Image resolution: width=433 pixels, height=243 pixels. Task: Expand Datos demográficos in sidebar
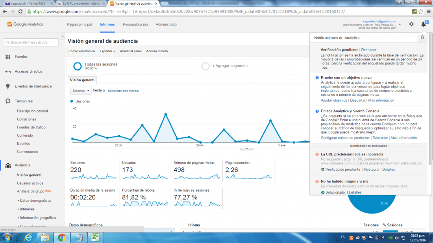pos(18,201)
